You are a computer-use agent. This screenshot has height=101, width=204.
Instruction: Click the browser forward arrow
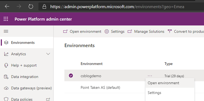click(x=19, y=6)
